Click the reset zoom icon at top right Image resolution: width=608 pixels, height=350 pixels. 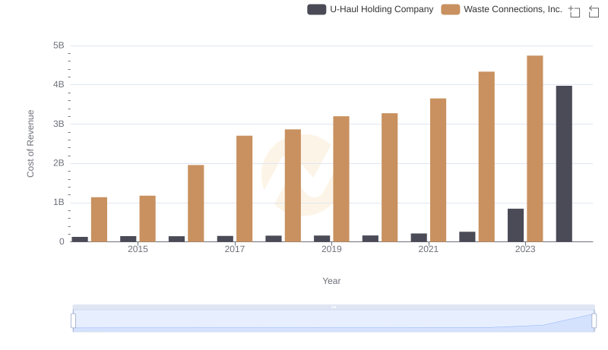(x=594, y=11)
